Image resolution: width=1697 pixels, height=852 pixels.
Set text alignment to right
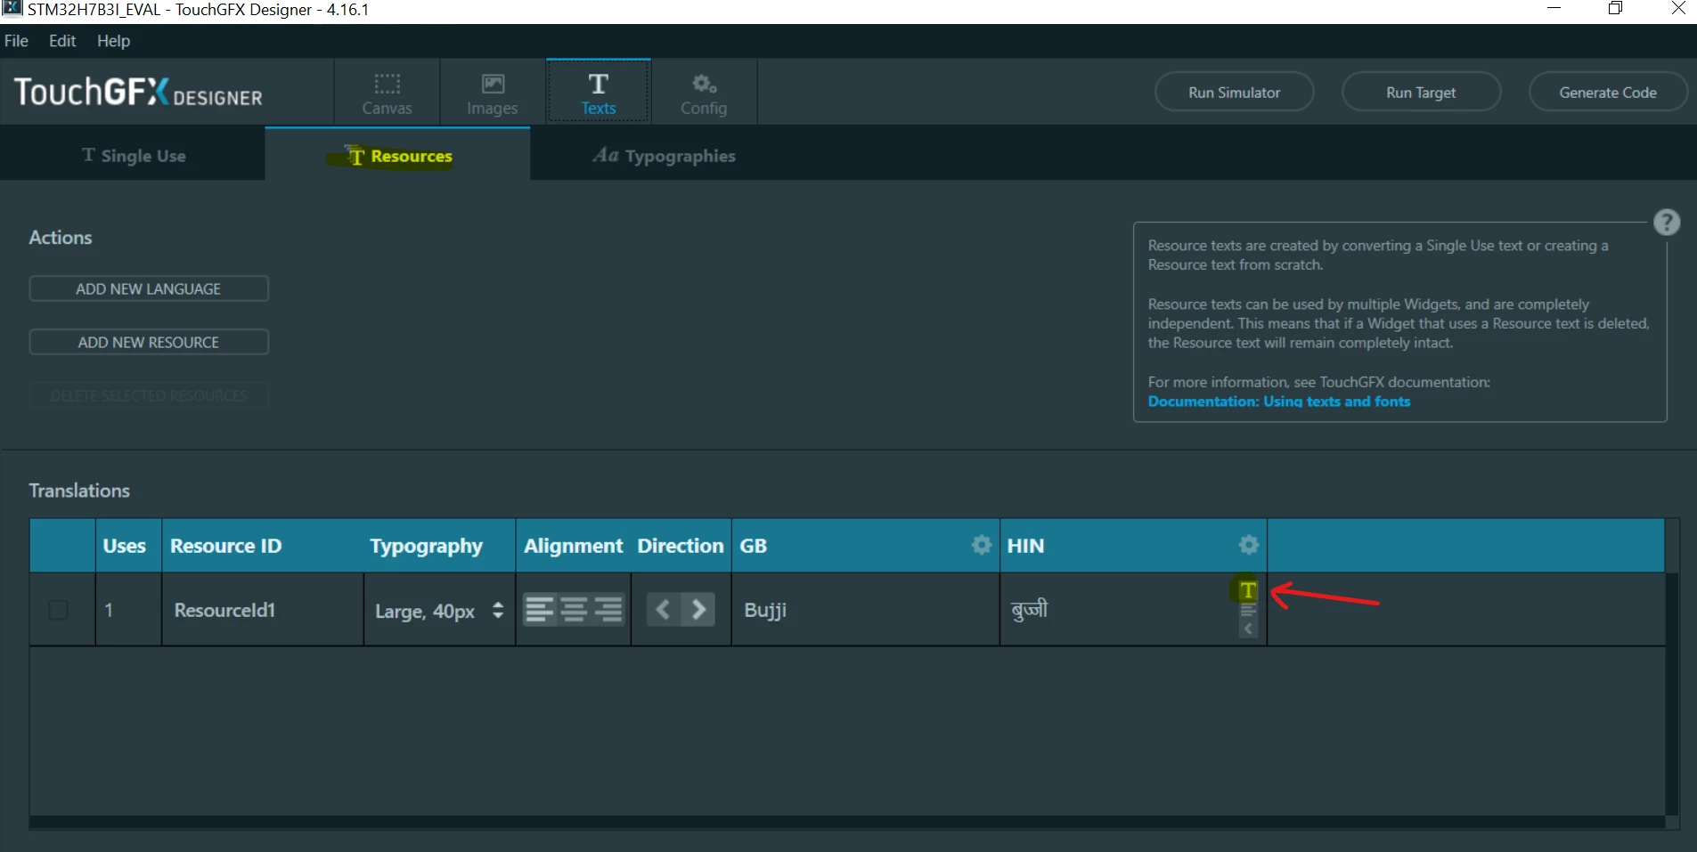point(608,610)
